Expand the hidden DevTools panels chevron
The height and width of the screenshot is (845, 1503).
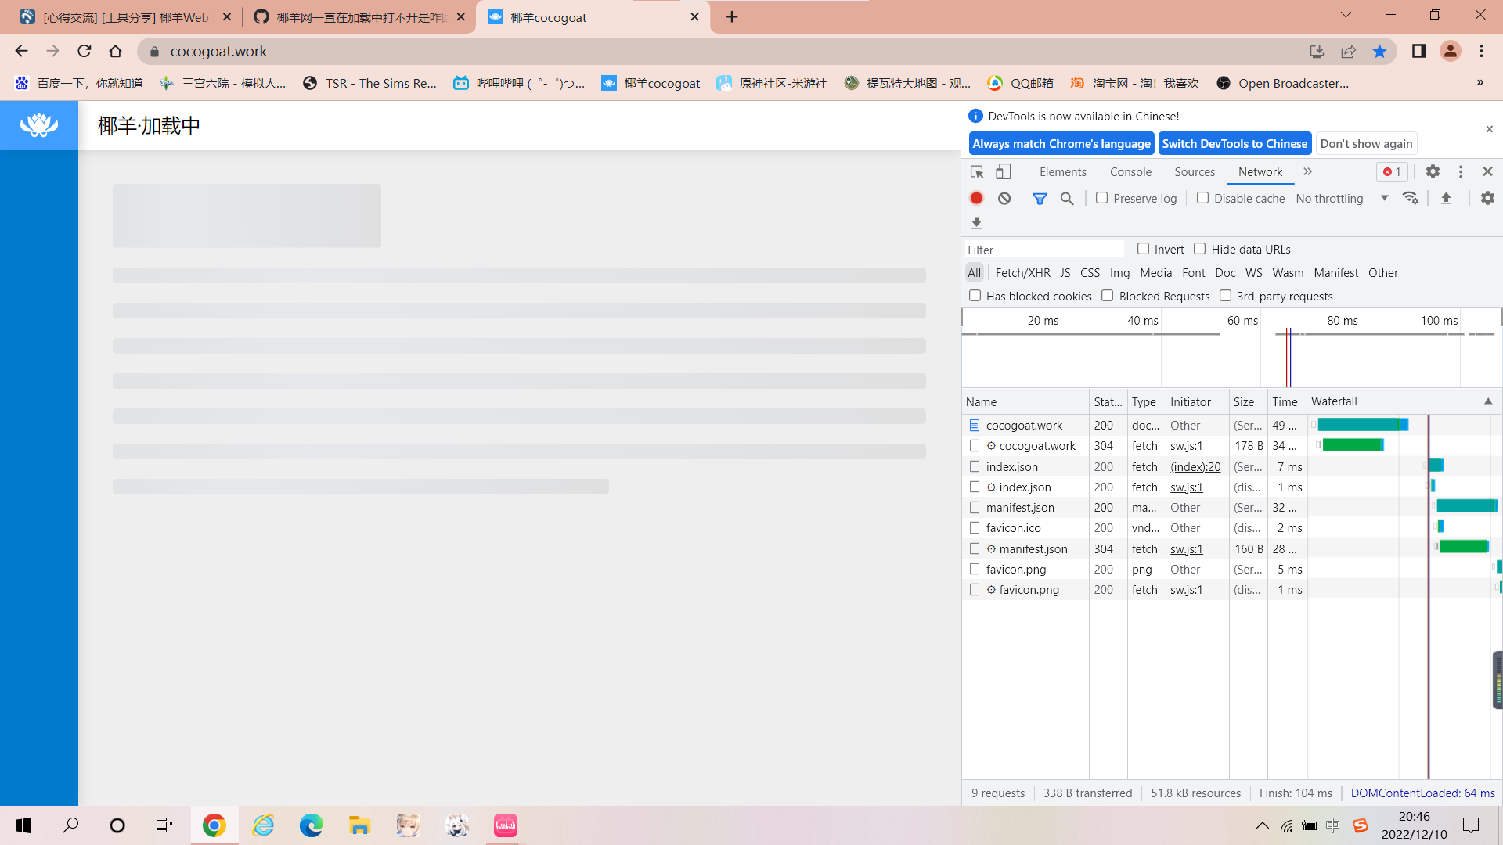coord(1307,171)
